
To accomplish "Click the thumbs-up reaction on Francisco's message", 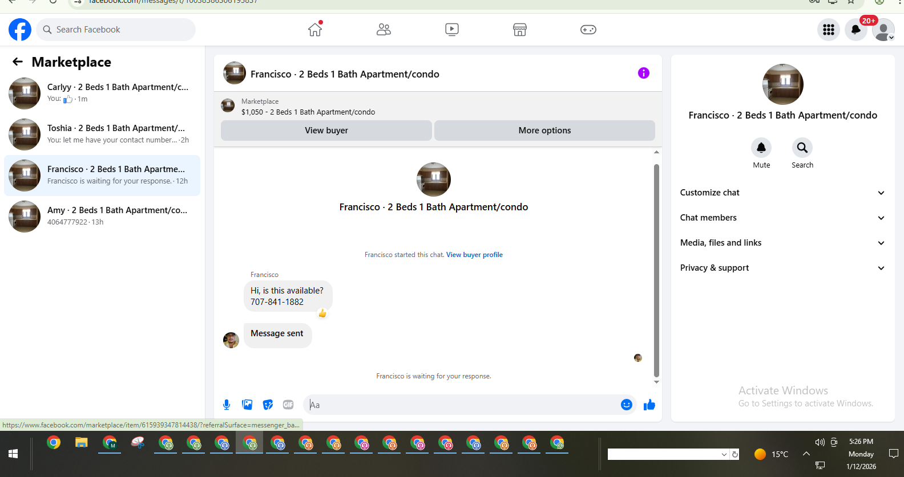I will [x=322, y=313].
